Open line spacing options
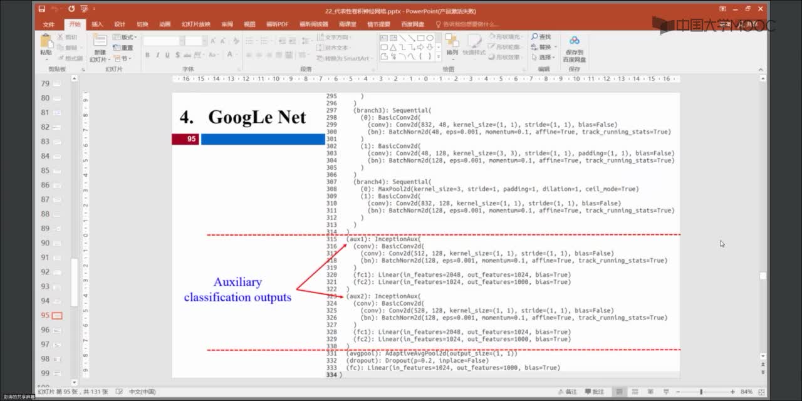The image size is (802, 401). tap(307, 41)
